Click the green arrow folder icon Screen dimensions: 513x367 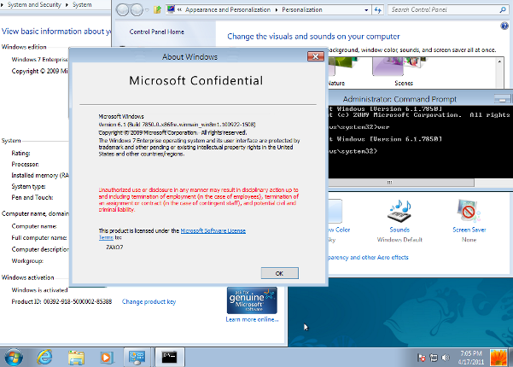[157, 9]
